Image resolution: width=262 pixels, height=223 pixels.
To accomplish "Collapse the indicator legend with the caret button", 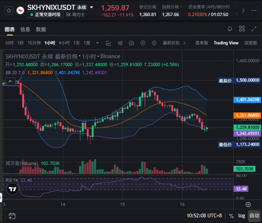I will 10,81.
